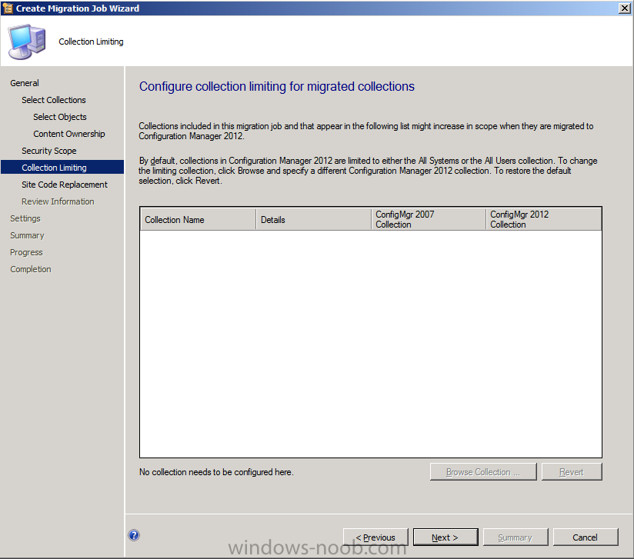Click the blue help question mark icon

[134, 535]
